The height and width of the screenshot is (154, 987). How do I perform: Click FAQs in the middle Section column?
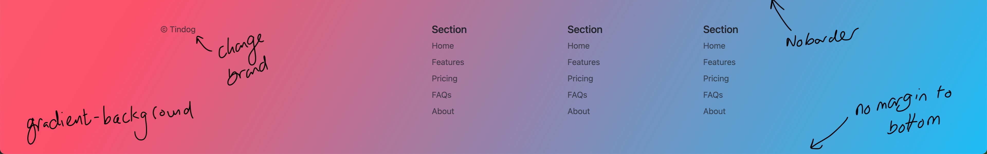pos(577,95)
